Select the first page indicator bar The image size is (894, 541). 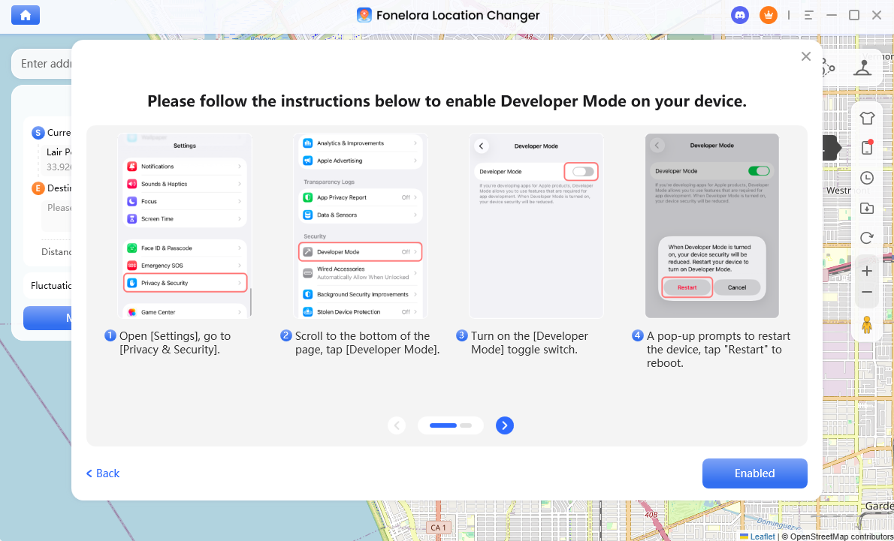443,425
